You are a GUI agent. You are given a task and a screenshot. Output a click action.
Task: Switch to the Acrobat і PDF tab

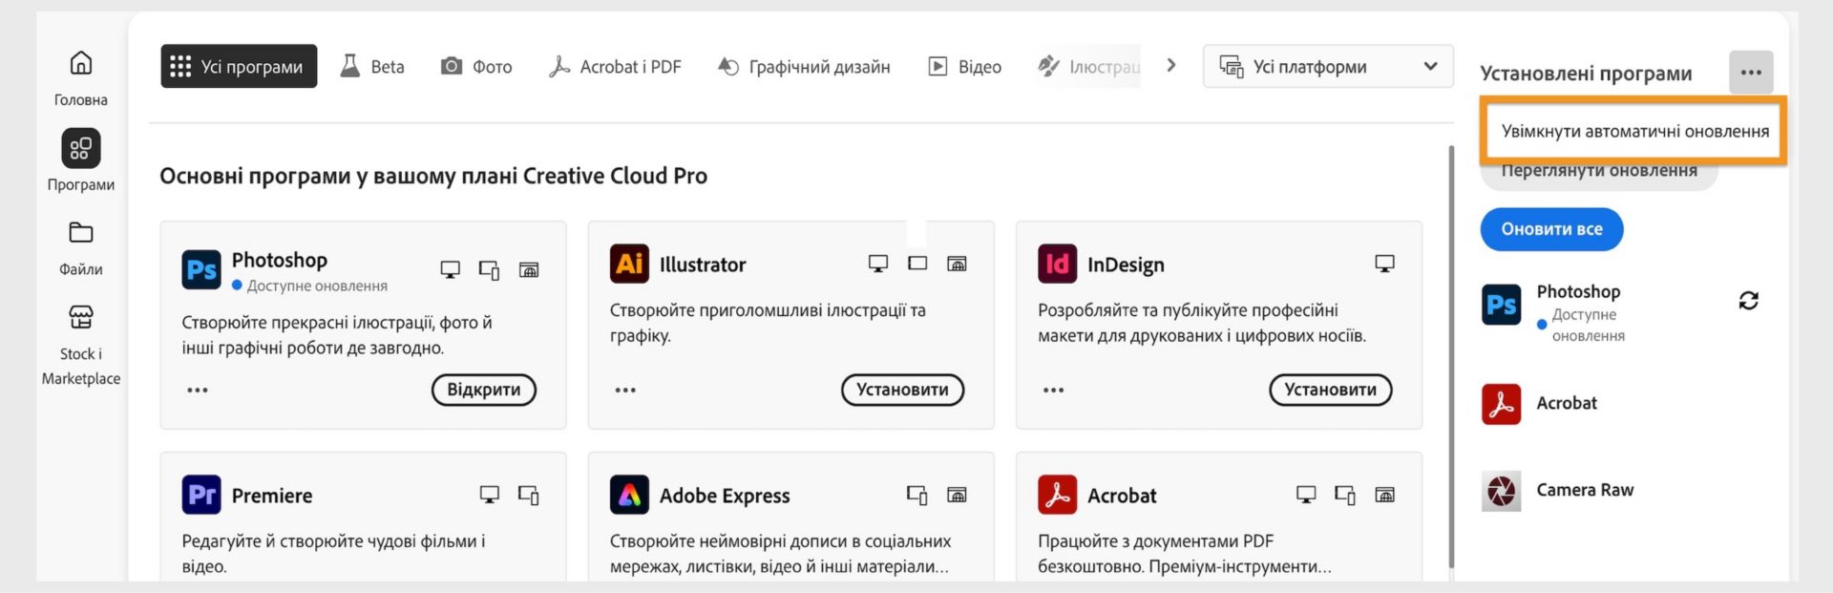click(x=615, y=66)
